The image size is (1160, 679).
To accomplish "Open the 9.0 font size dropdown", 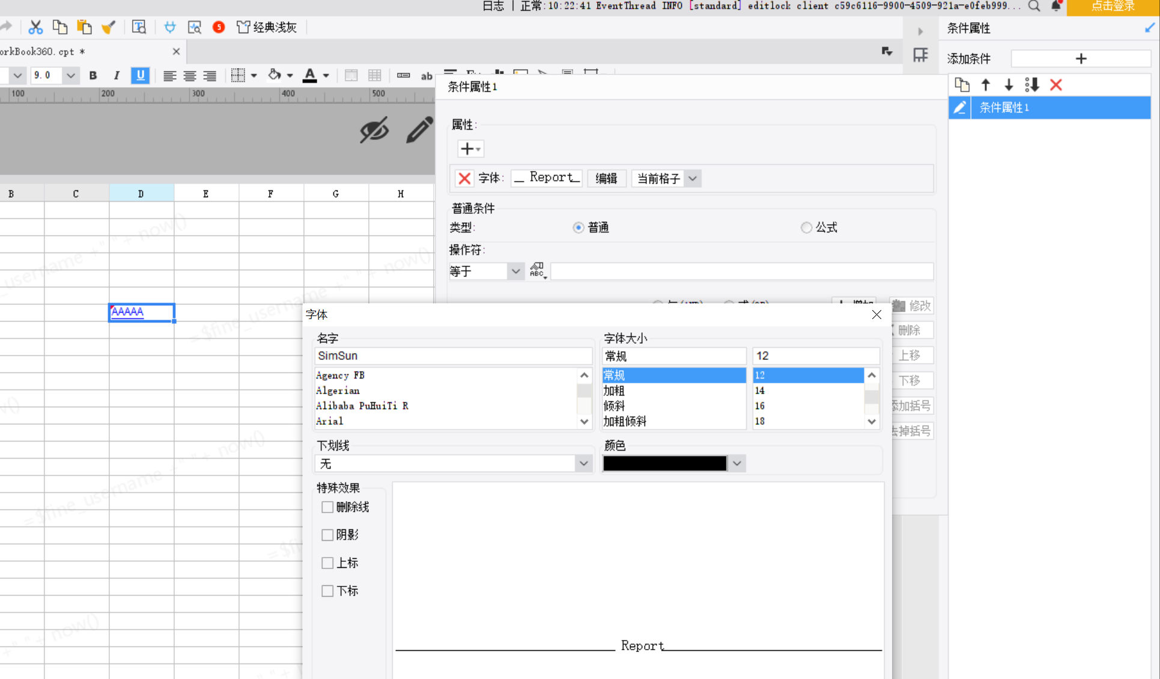I will pyautogui.click(x=71, y=76).
